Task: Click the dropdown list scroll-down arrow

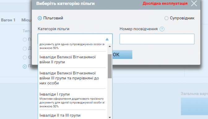Action: (110, 117)
